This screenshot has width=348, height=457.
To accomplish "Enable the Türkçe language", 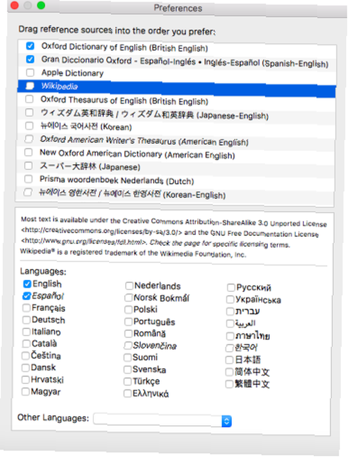I will tap(128, 381).
